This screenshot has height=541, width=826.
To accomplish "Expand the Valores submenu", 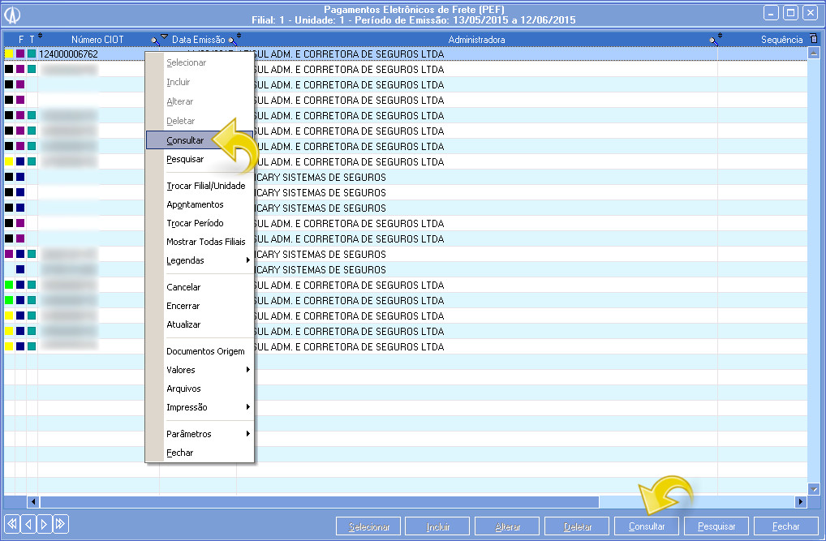I will pos(199,370).
